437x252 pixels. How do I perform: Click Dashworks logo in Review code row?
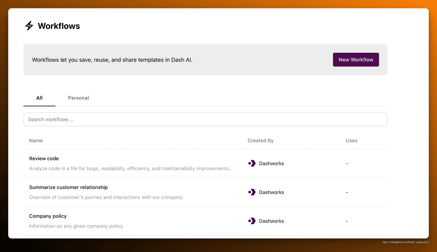[x=252, y=163]
